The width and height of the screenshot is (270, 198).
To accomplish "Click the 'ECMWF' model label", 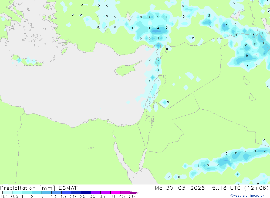I will click(x=68, y=188).
